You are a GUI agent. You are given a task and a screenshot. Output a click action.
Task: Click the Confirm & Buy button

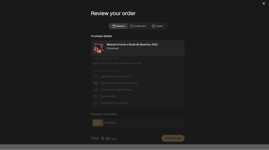click(173, 138)
